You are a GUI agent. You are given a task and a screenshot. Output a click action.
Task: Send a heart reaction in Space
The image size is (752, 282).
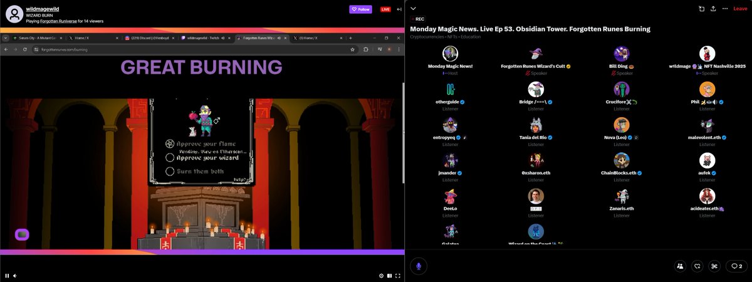click(x=697, y=266)
